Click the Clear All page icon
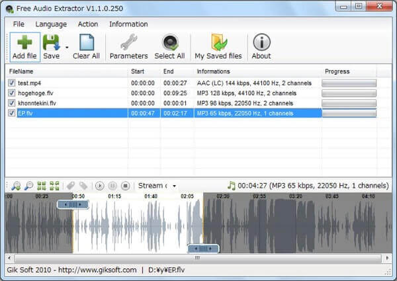 tap(87, 42)
